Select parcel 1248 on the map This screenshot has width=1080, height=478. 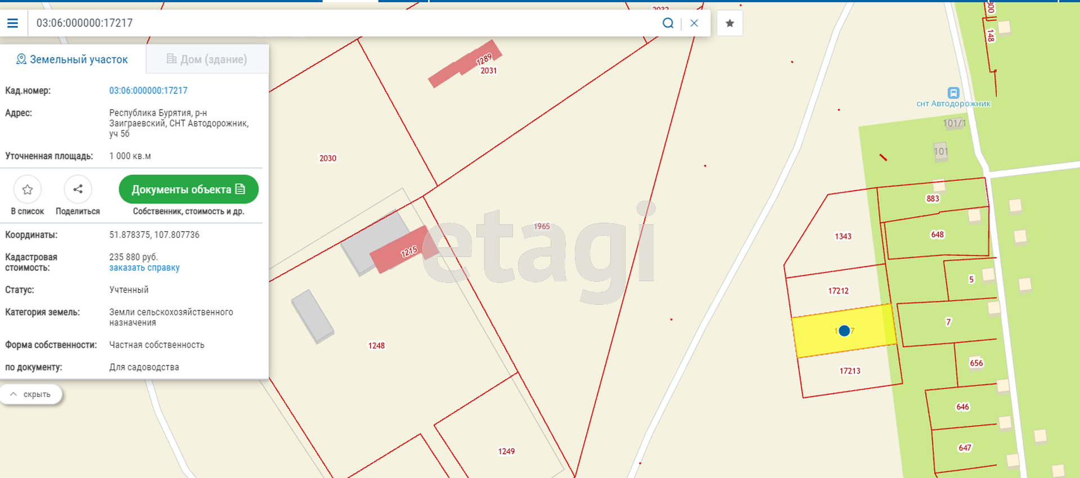click(x=376, y=346)
